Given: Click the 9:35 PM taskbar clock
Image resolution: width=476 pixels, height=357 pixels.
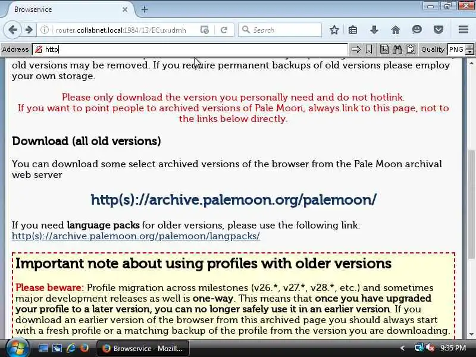Looking at the screenshot, I should click(453, 348).
